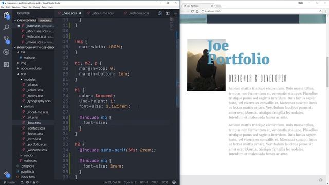
Task: Select _mixins.scss in Open Editors list
Action: pos(34,42)
